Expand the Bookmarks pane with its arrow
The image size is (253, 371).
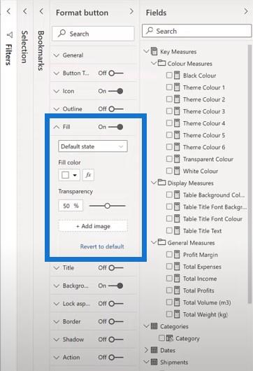41,11
